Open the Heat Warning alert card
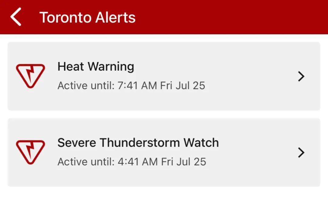This screenshot has height=204, width=328. (164, 76)
